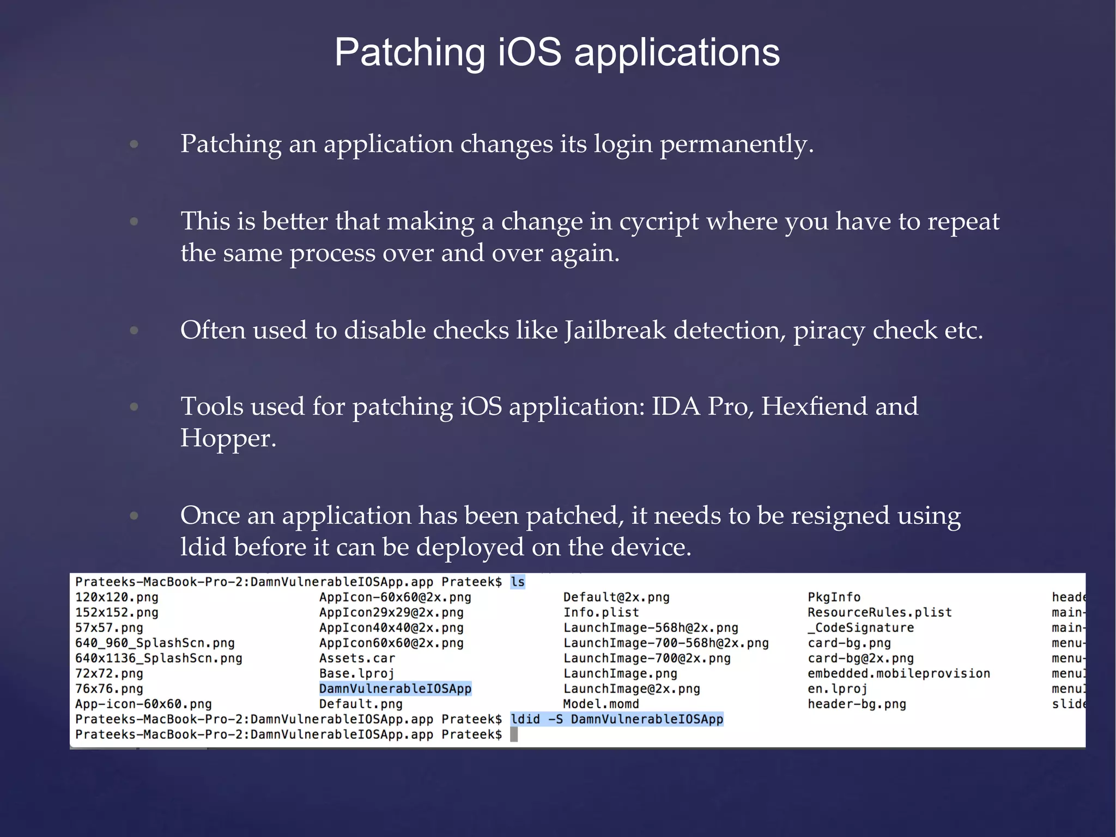Click '_CodeSignature' in the listing

[x=860, y=628]
